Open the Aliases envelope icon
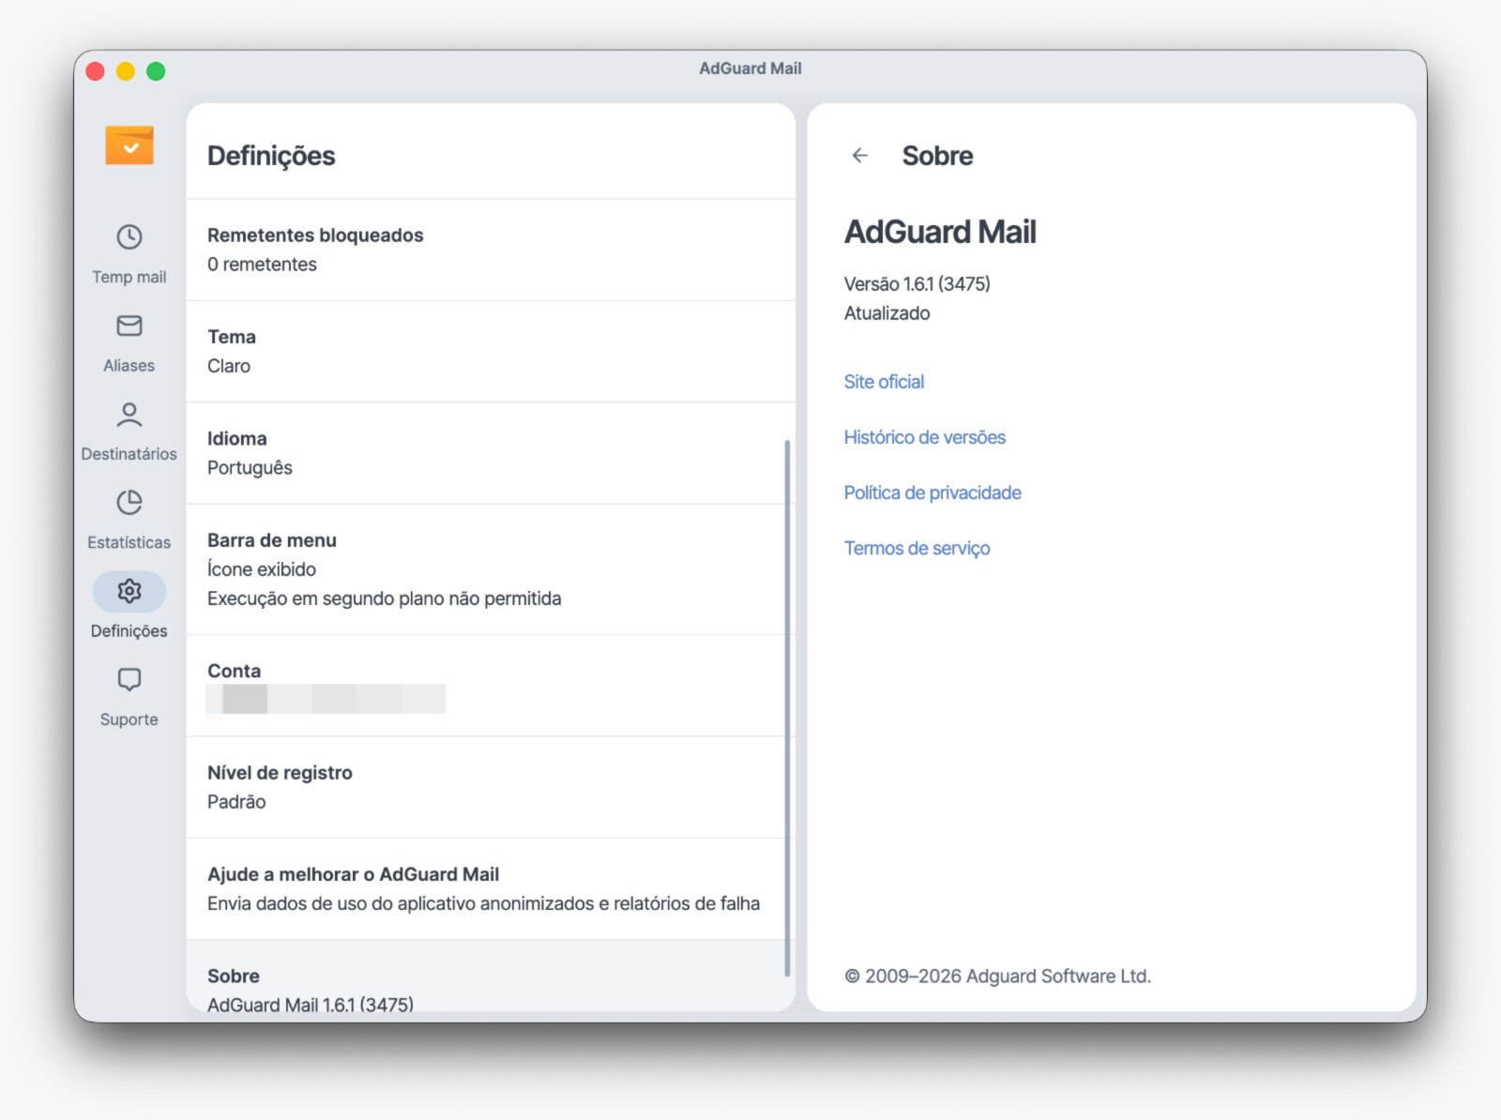Screen dimensions: 1501x1120 click(129, 325)
